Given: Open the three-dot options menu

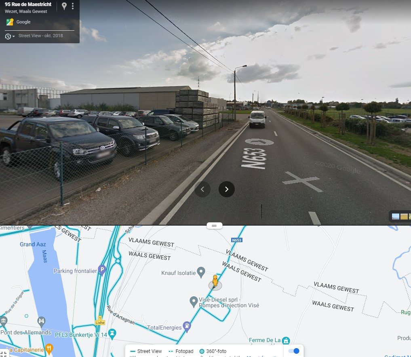Looking at the screenshot, I should coord(73,6).
